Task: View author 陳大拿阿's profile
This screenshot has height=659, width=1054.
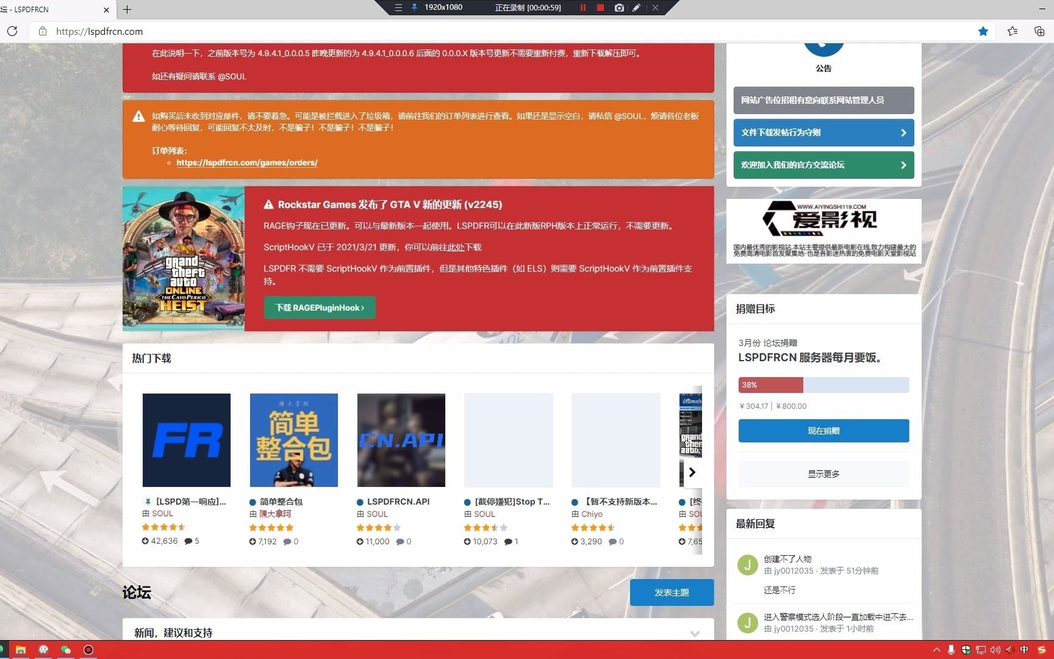Action: (x=275, y=514)
